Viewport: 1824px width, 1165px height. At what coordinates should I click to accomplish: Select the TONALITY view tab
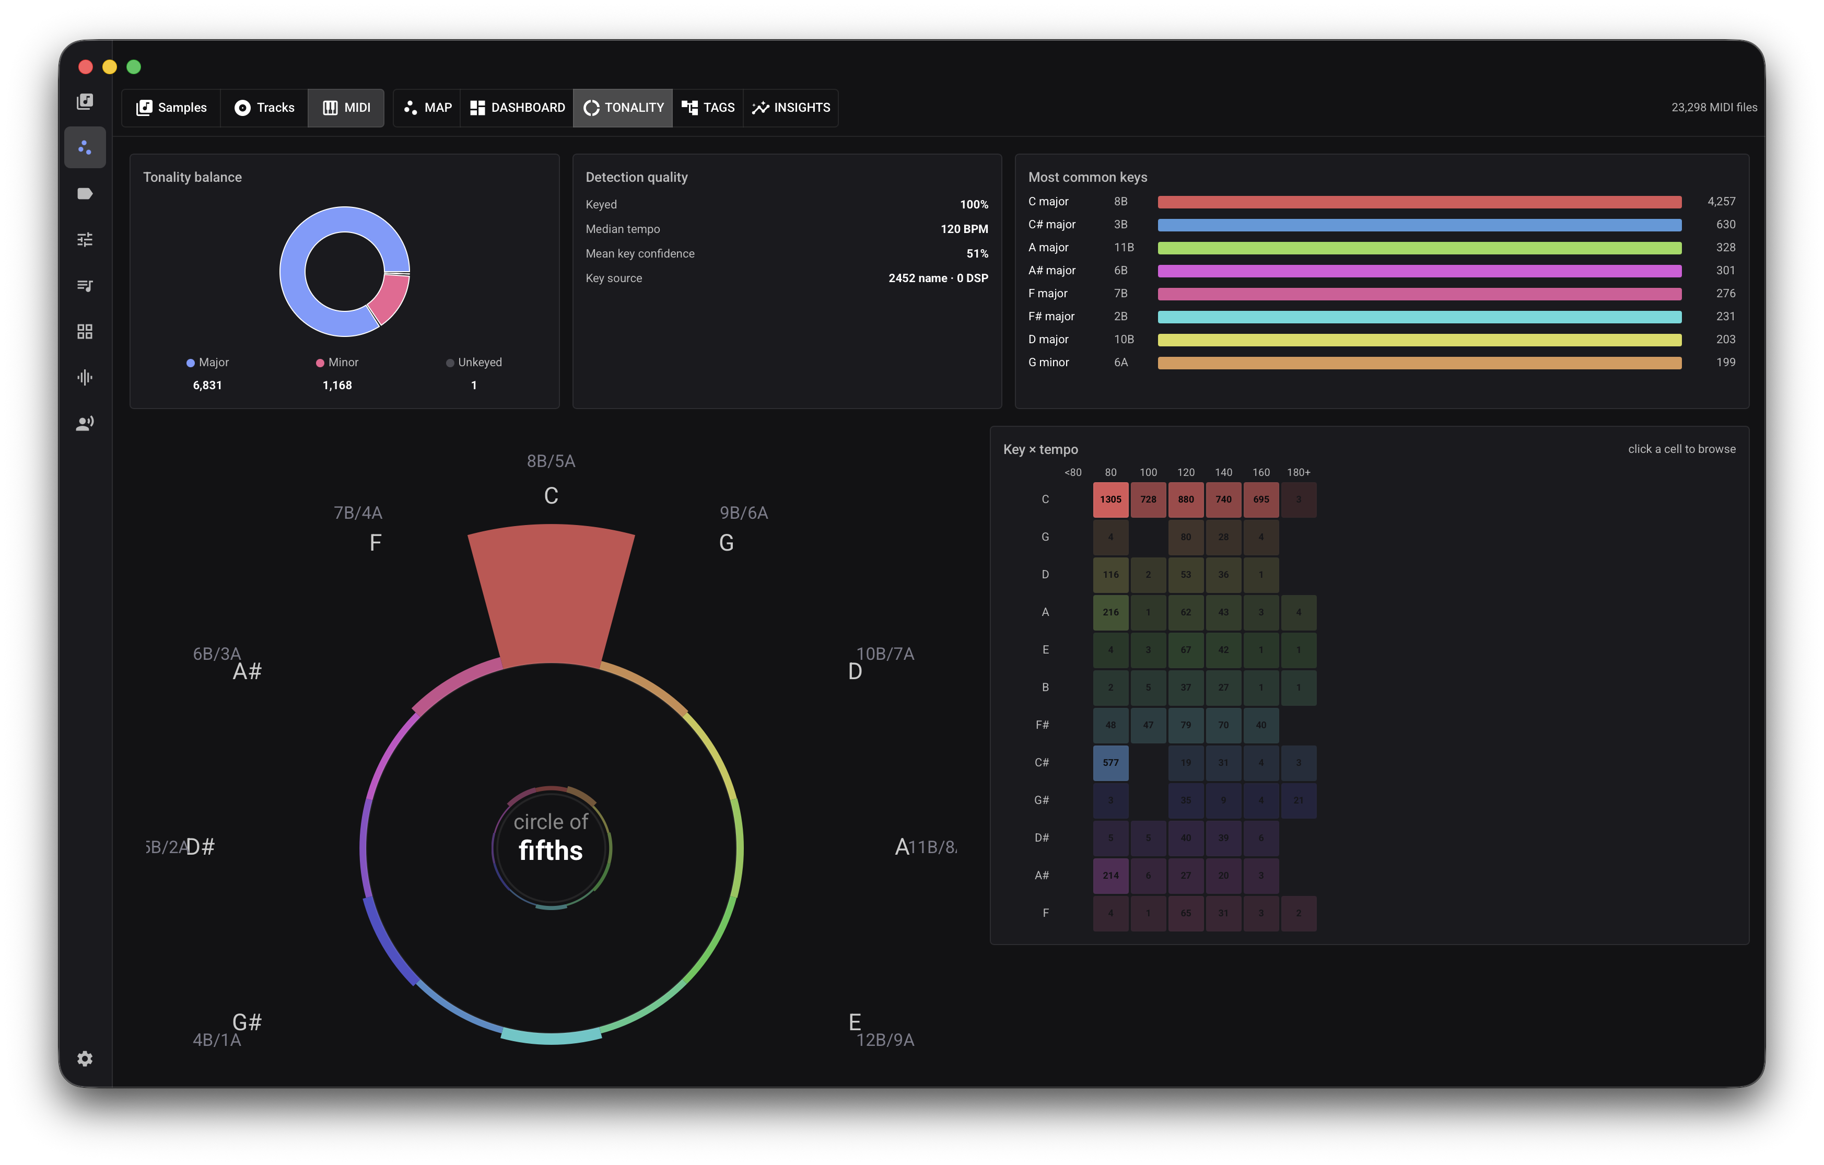tap(623, 108)
